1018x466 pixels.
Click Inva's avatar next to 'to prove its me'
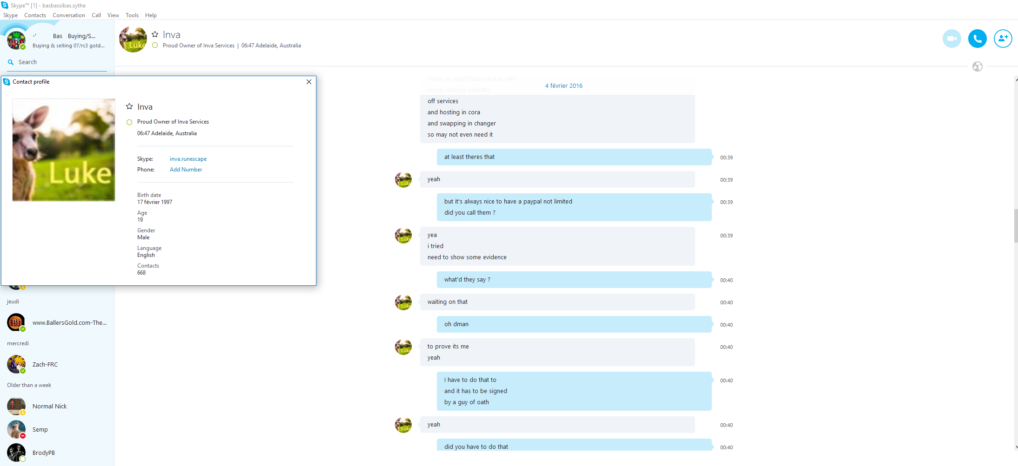click(403, 347)
